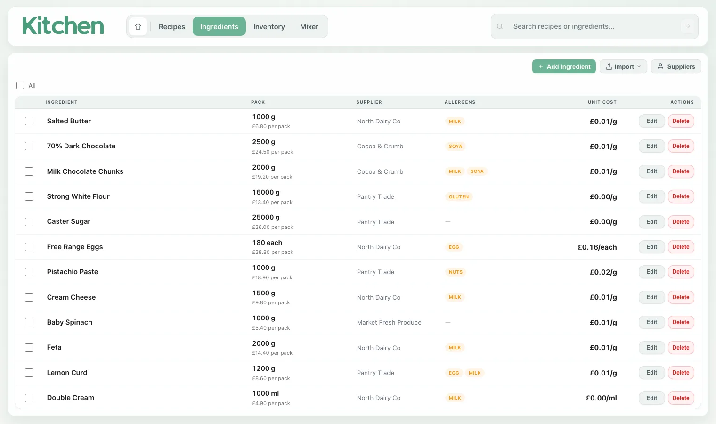Tick the Pistachio Paste checkbox

coord(29,272)
